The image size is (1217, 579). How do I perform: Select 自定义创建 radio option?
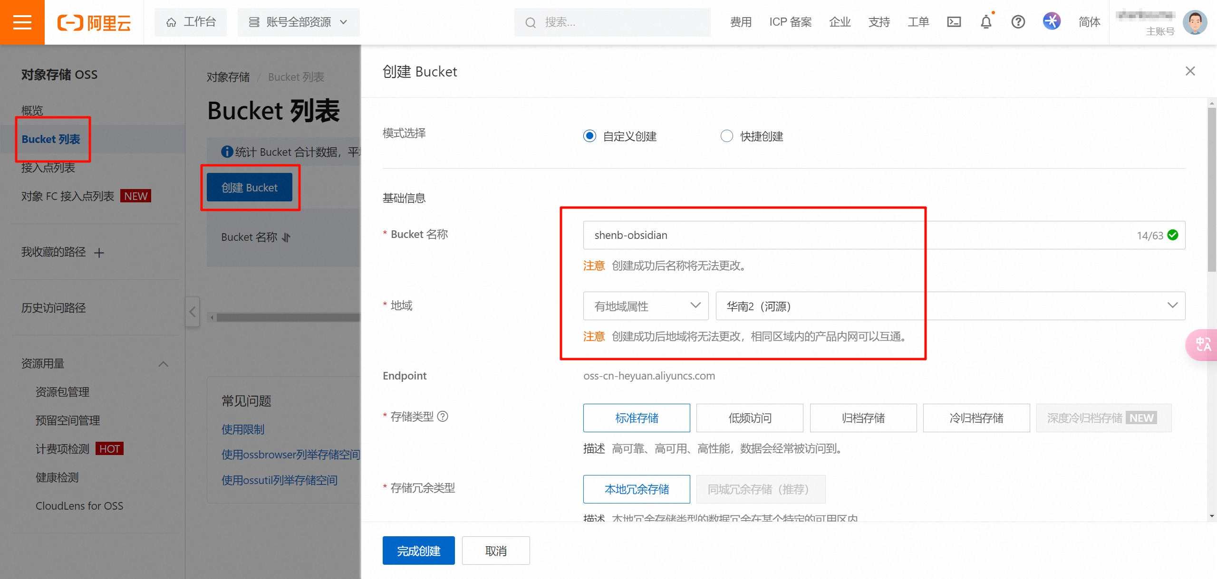coord(589,136)
